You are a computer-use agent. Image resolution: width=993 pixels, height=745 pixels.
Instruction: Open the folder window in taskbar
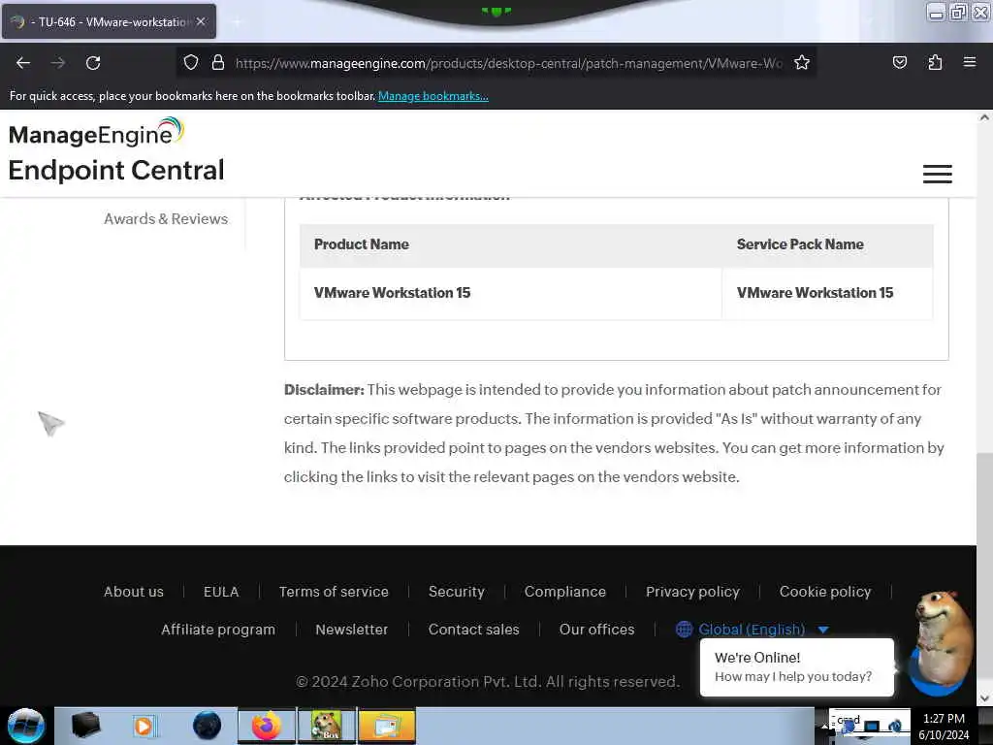coord(386,726)
